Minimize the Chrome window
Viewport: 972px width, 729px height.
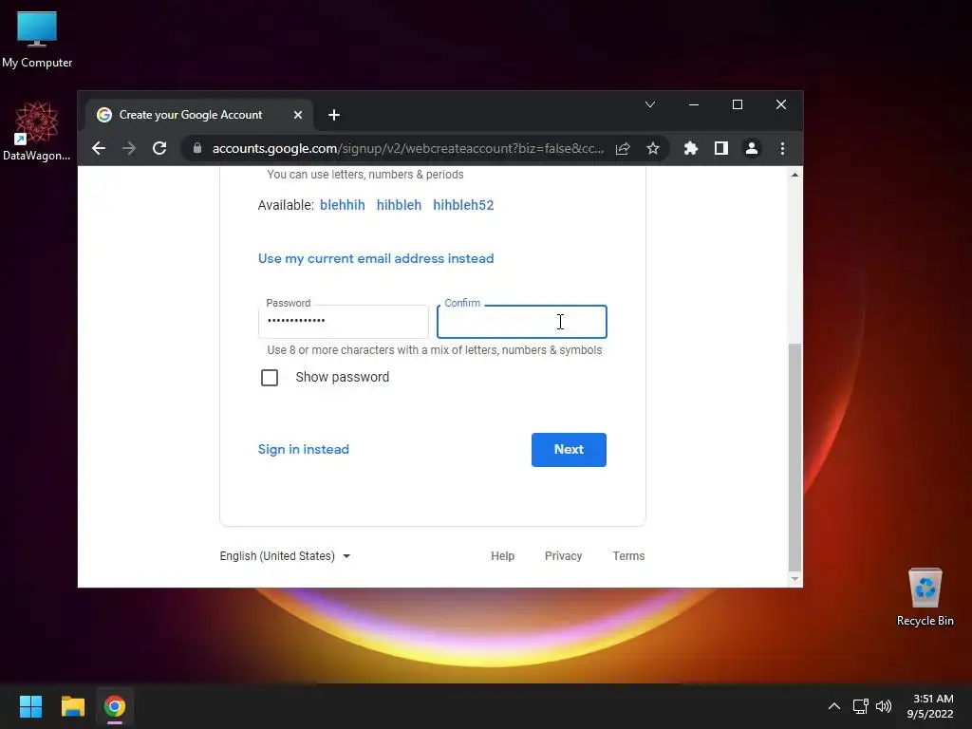pyautogui.click(x=694, y=104)
